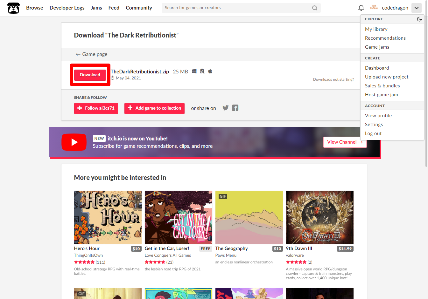Select Log out

[373, 133]
